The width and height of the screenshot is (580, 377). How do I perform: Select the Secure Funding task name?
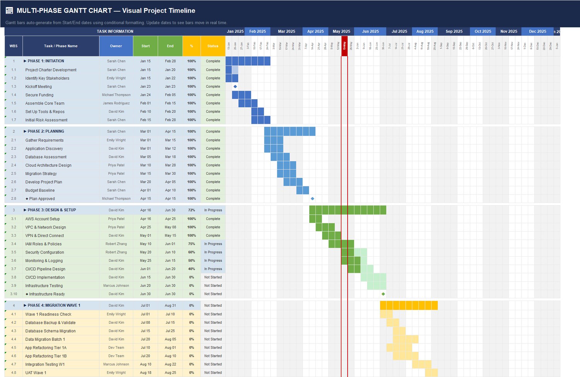[x=39, y=95]
